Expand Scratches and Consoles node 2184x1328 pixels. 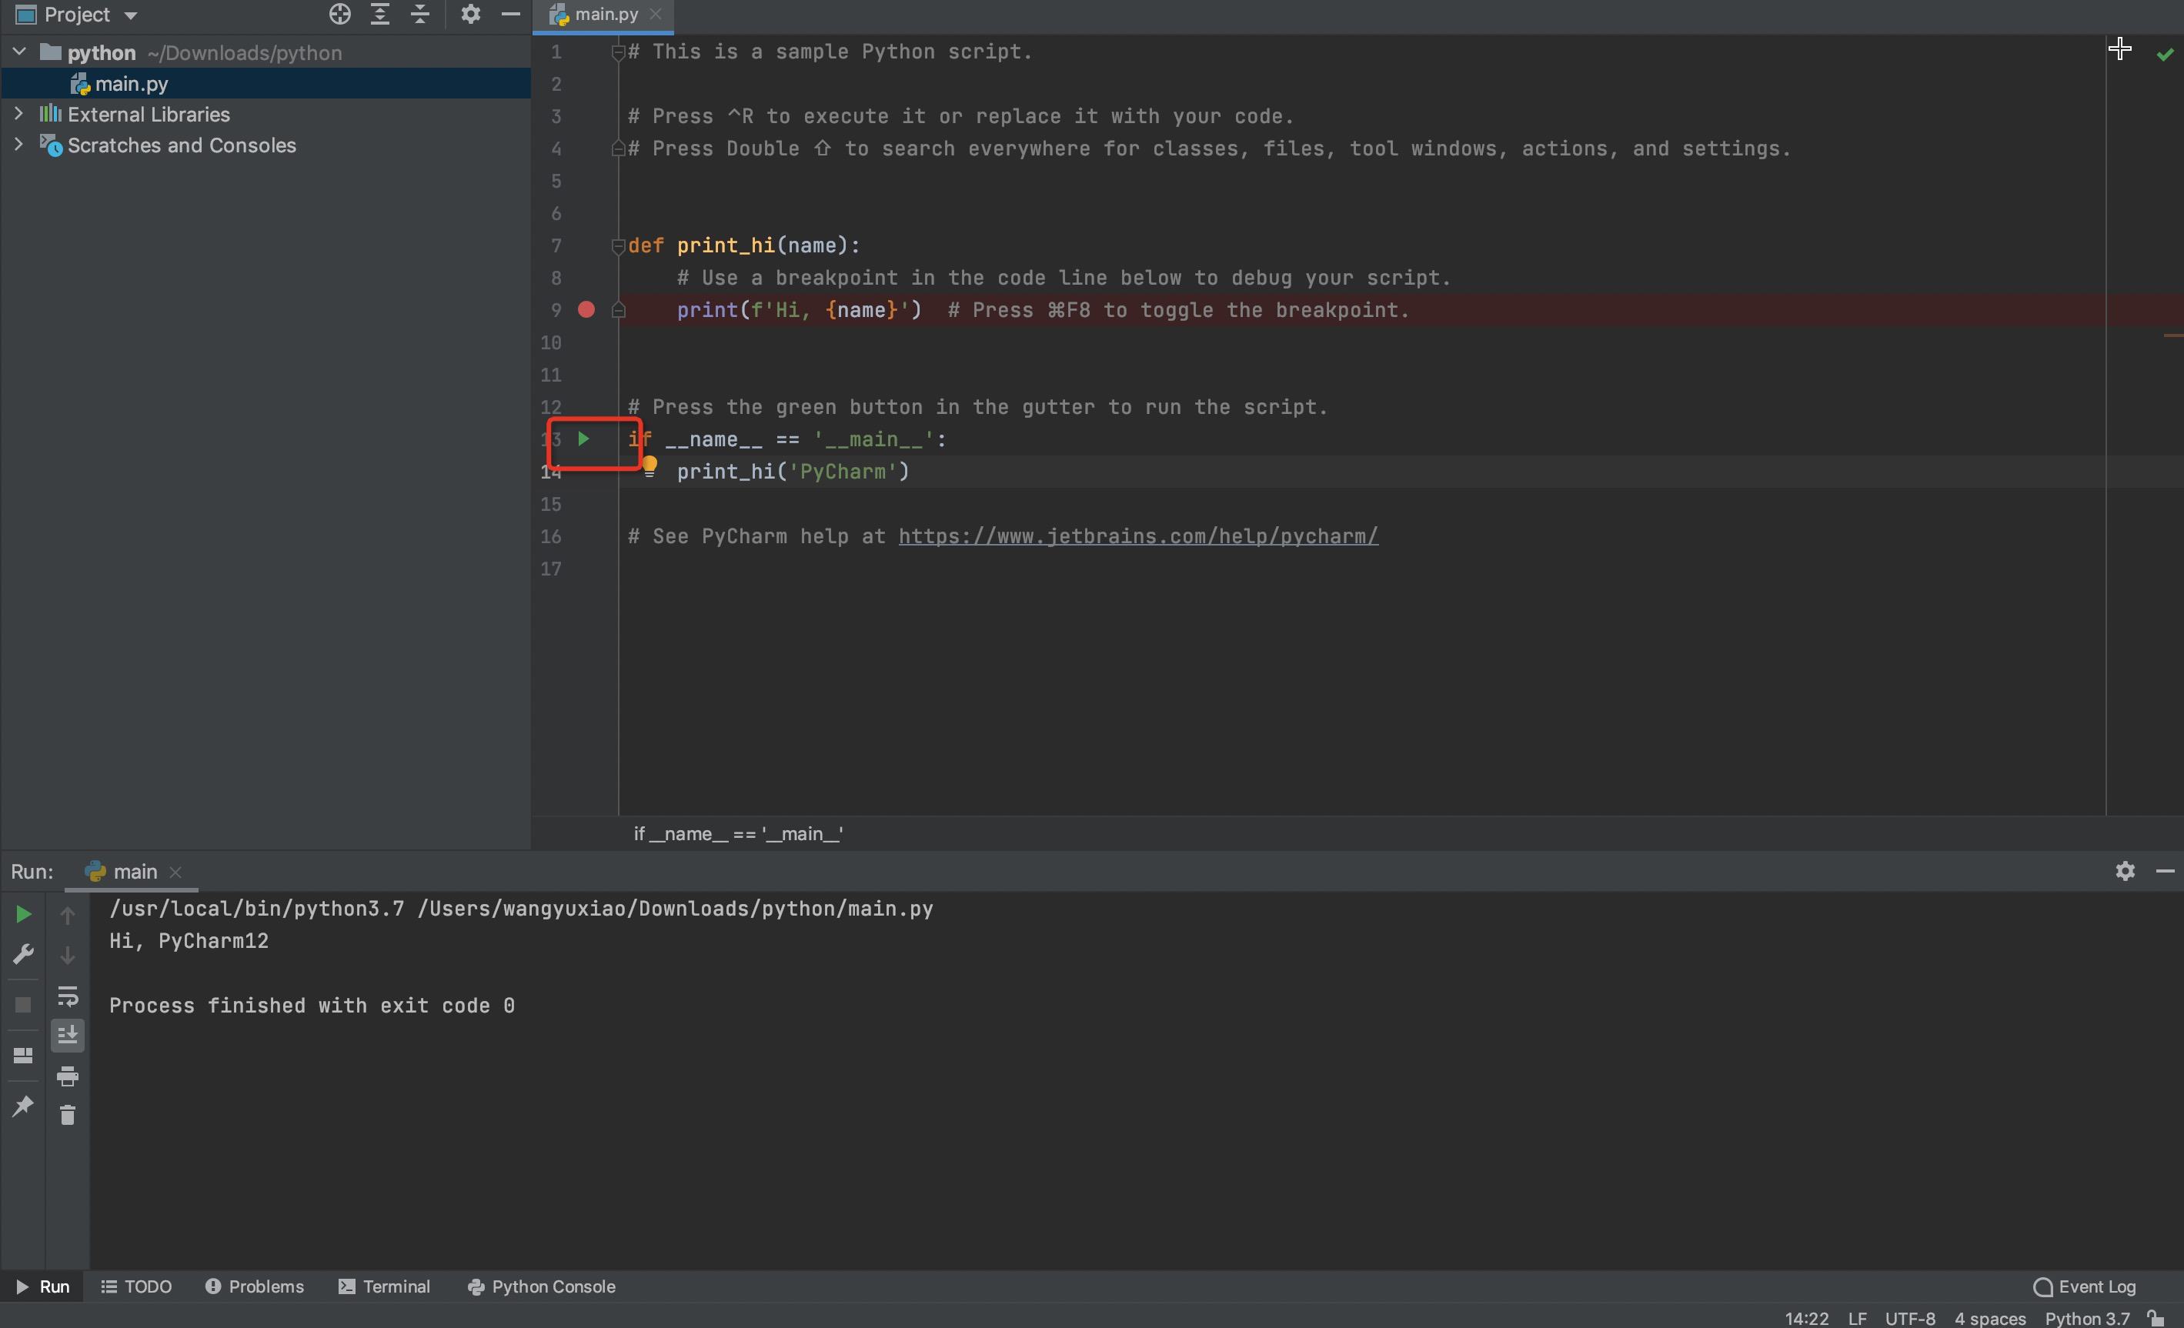point(18,145)
